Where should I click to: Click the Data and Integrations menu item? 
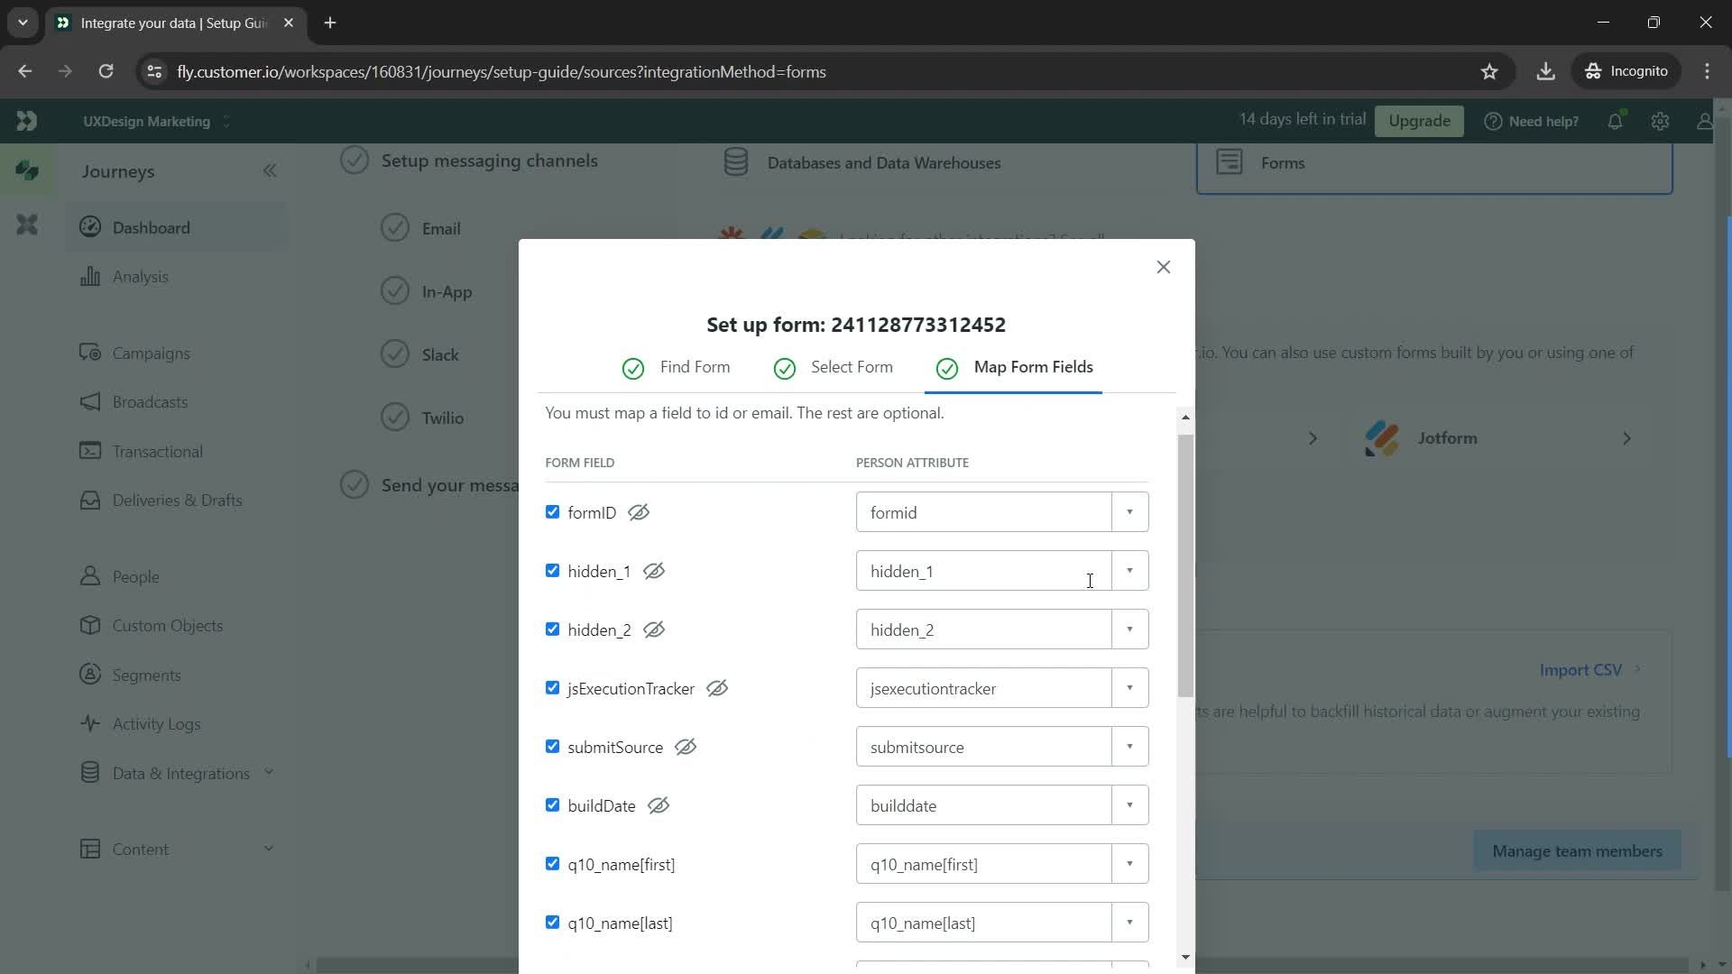[180, 772]
